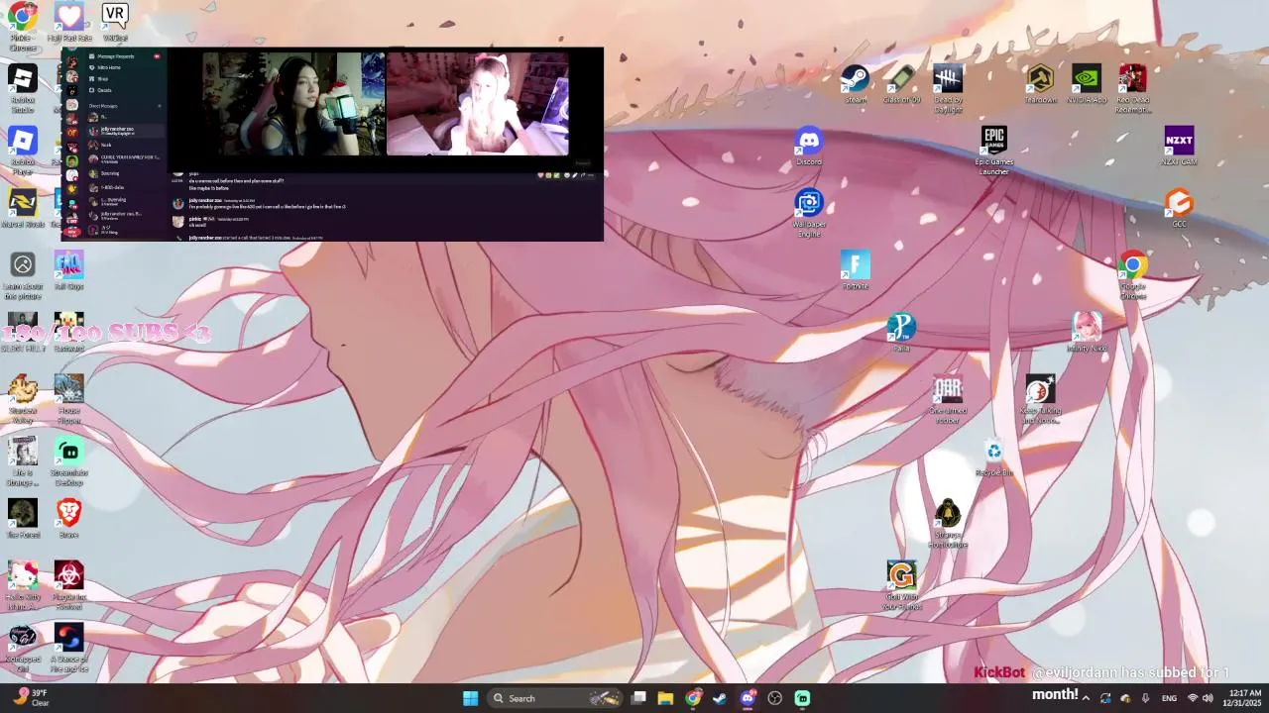
Task: Open the Life is Strange desktop icon
Action: (x=22, y=462)
